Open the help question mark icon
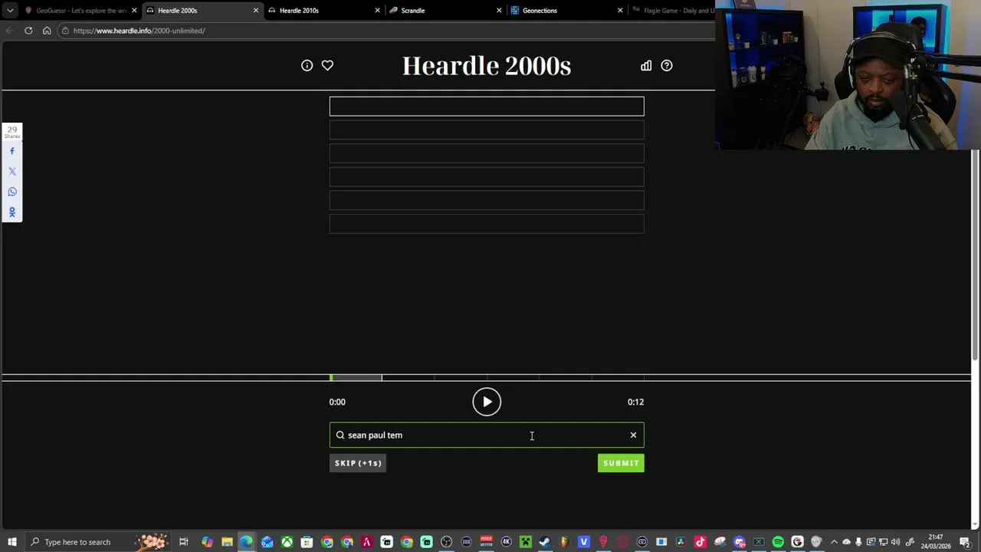Viewport: 981px width, 552px height. 667,66
